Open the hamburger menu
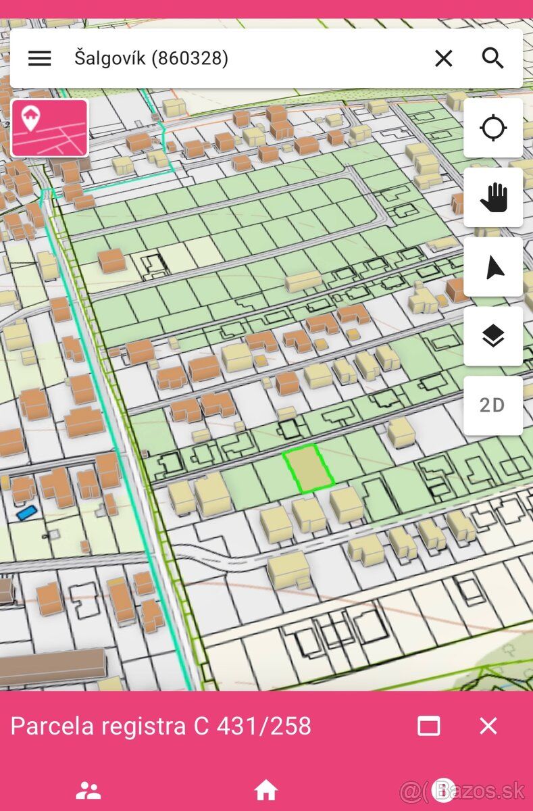 [x=39, y=59]
